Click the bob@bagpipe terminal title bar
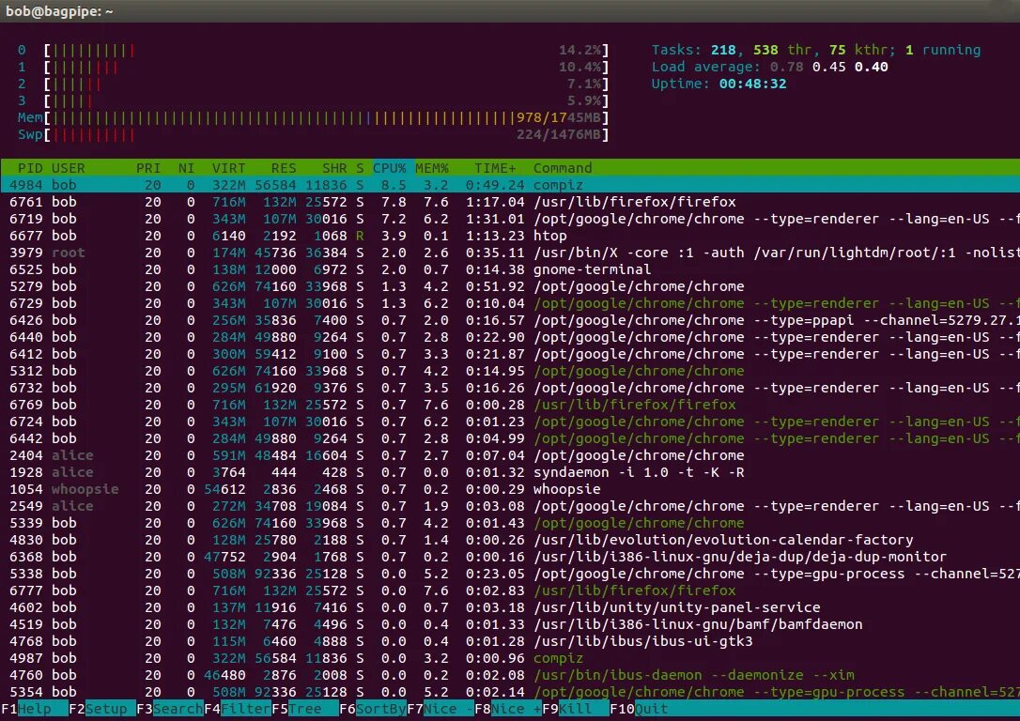This screenshot has width=1020, height=721. pyautogui.click(x=510, y=11)
